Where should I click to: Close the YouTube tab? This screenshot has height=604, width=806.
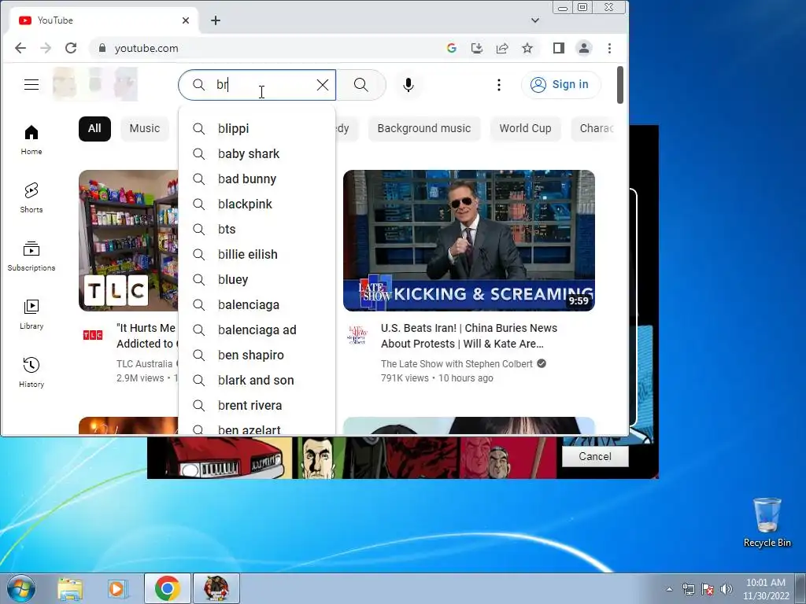point(186,20)
